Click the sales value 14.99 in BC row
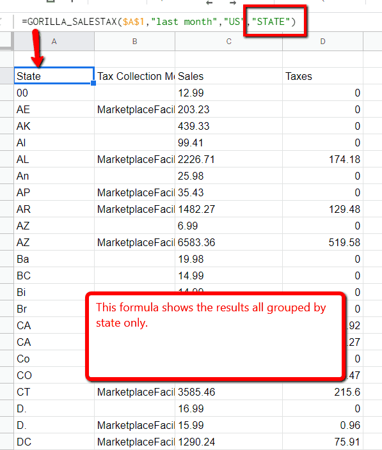The image size is (382, 450). (x=228, y=275)
